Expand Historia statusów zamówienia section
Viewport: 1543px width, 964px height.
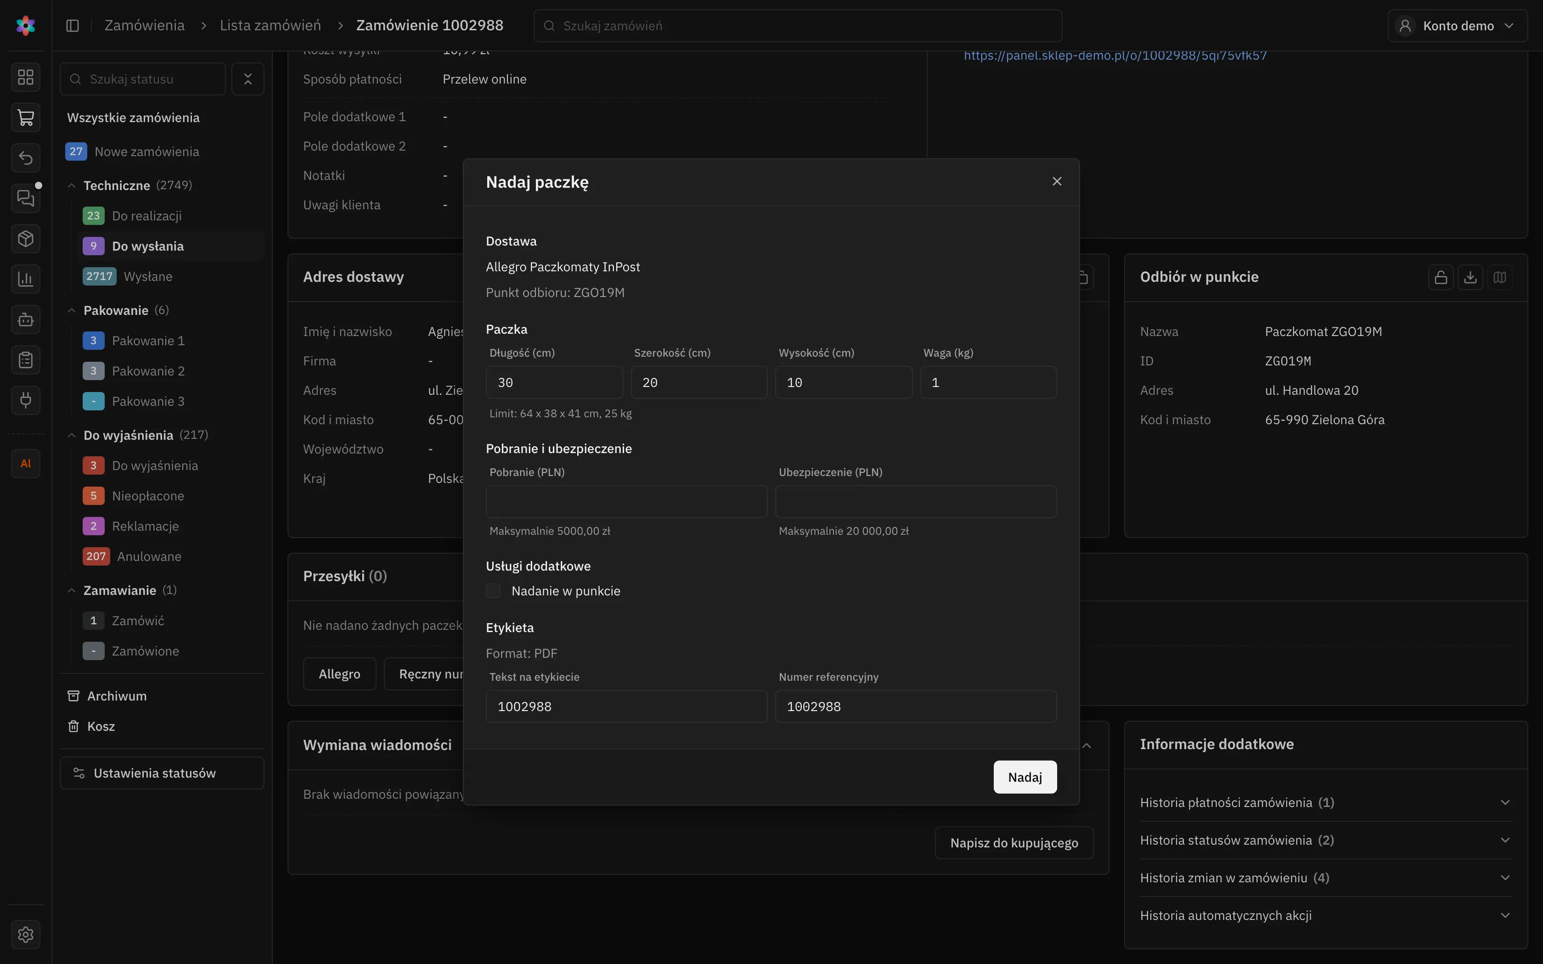(1326, 841)
